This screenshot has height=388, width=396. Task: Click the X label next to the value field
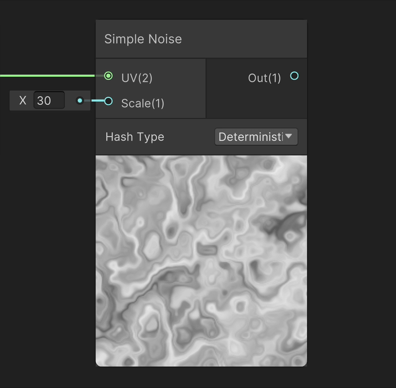(x=22, y=100)
